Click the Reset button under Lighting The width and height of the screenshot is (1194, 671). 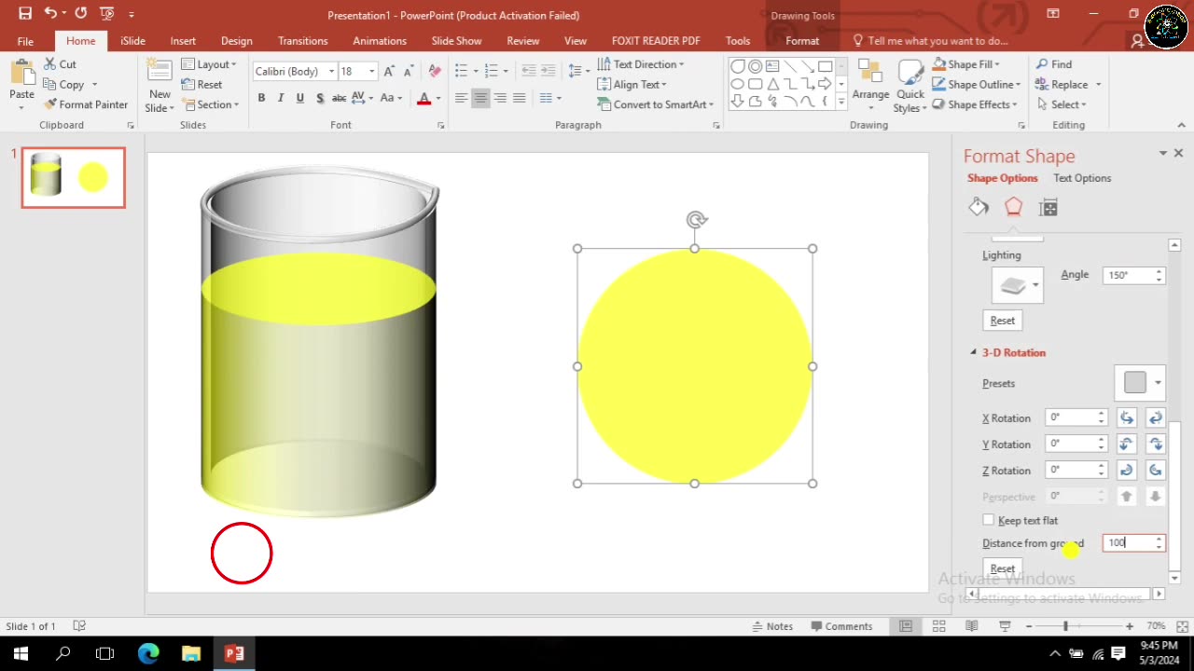tap(1003, 321)
